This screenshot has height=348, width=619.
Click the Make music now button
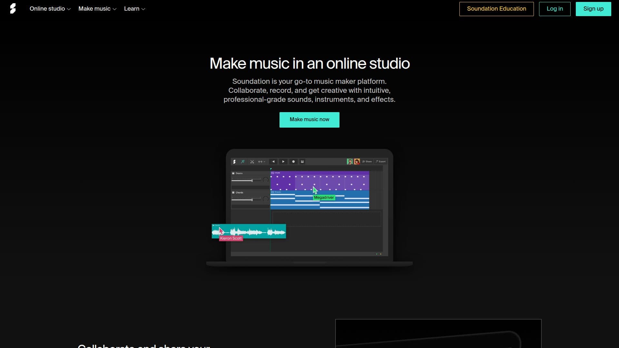point(309,120)
